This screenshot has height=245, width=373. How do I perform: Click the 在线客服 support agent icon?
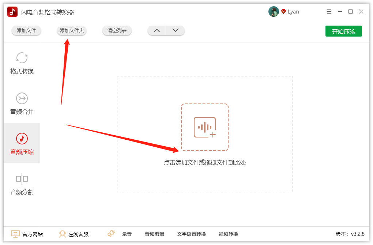coord(63,234)
